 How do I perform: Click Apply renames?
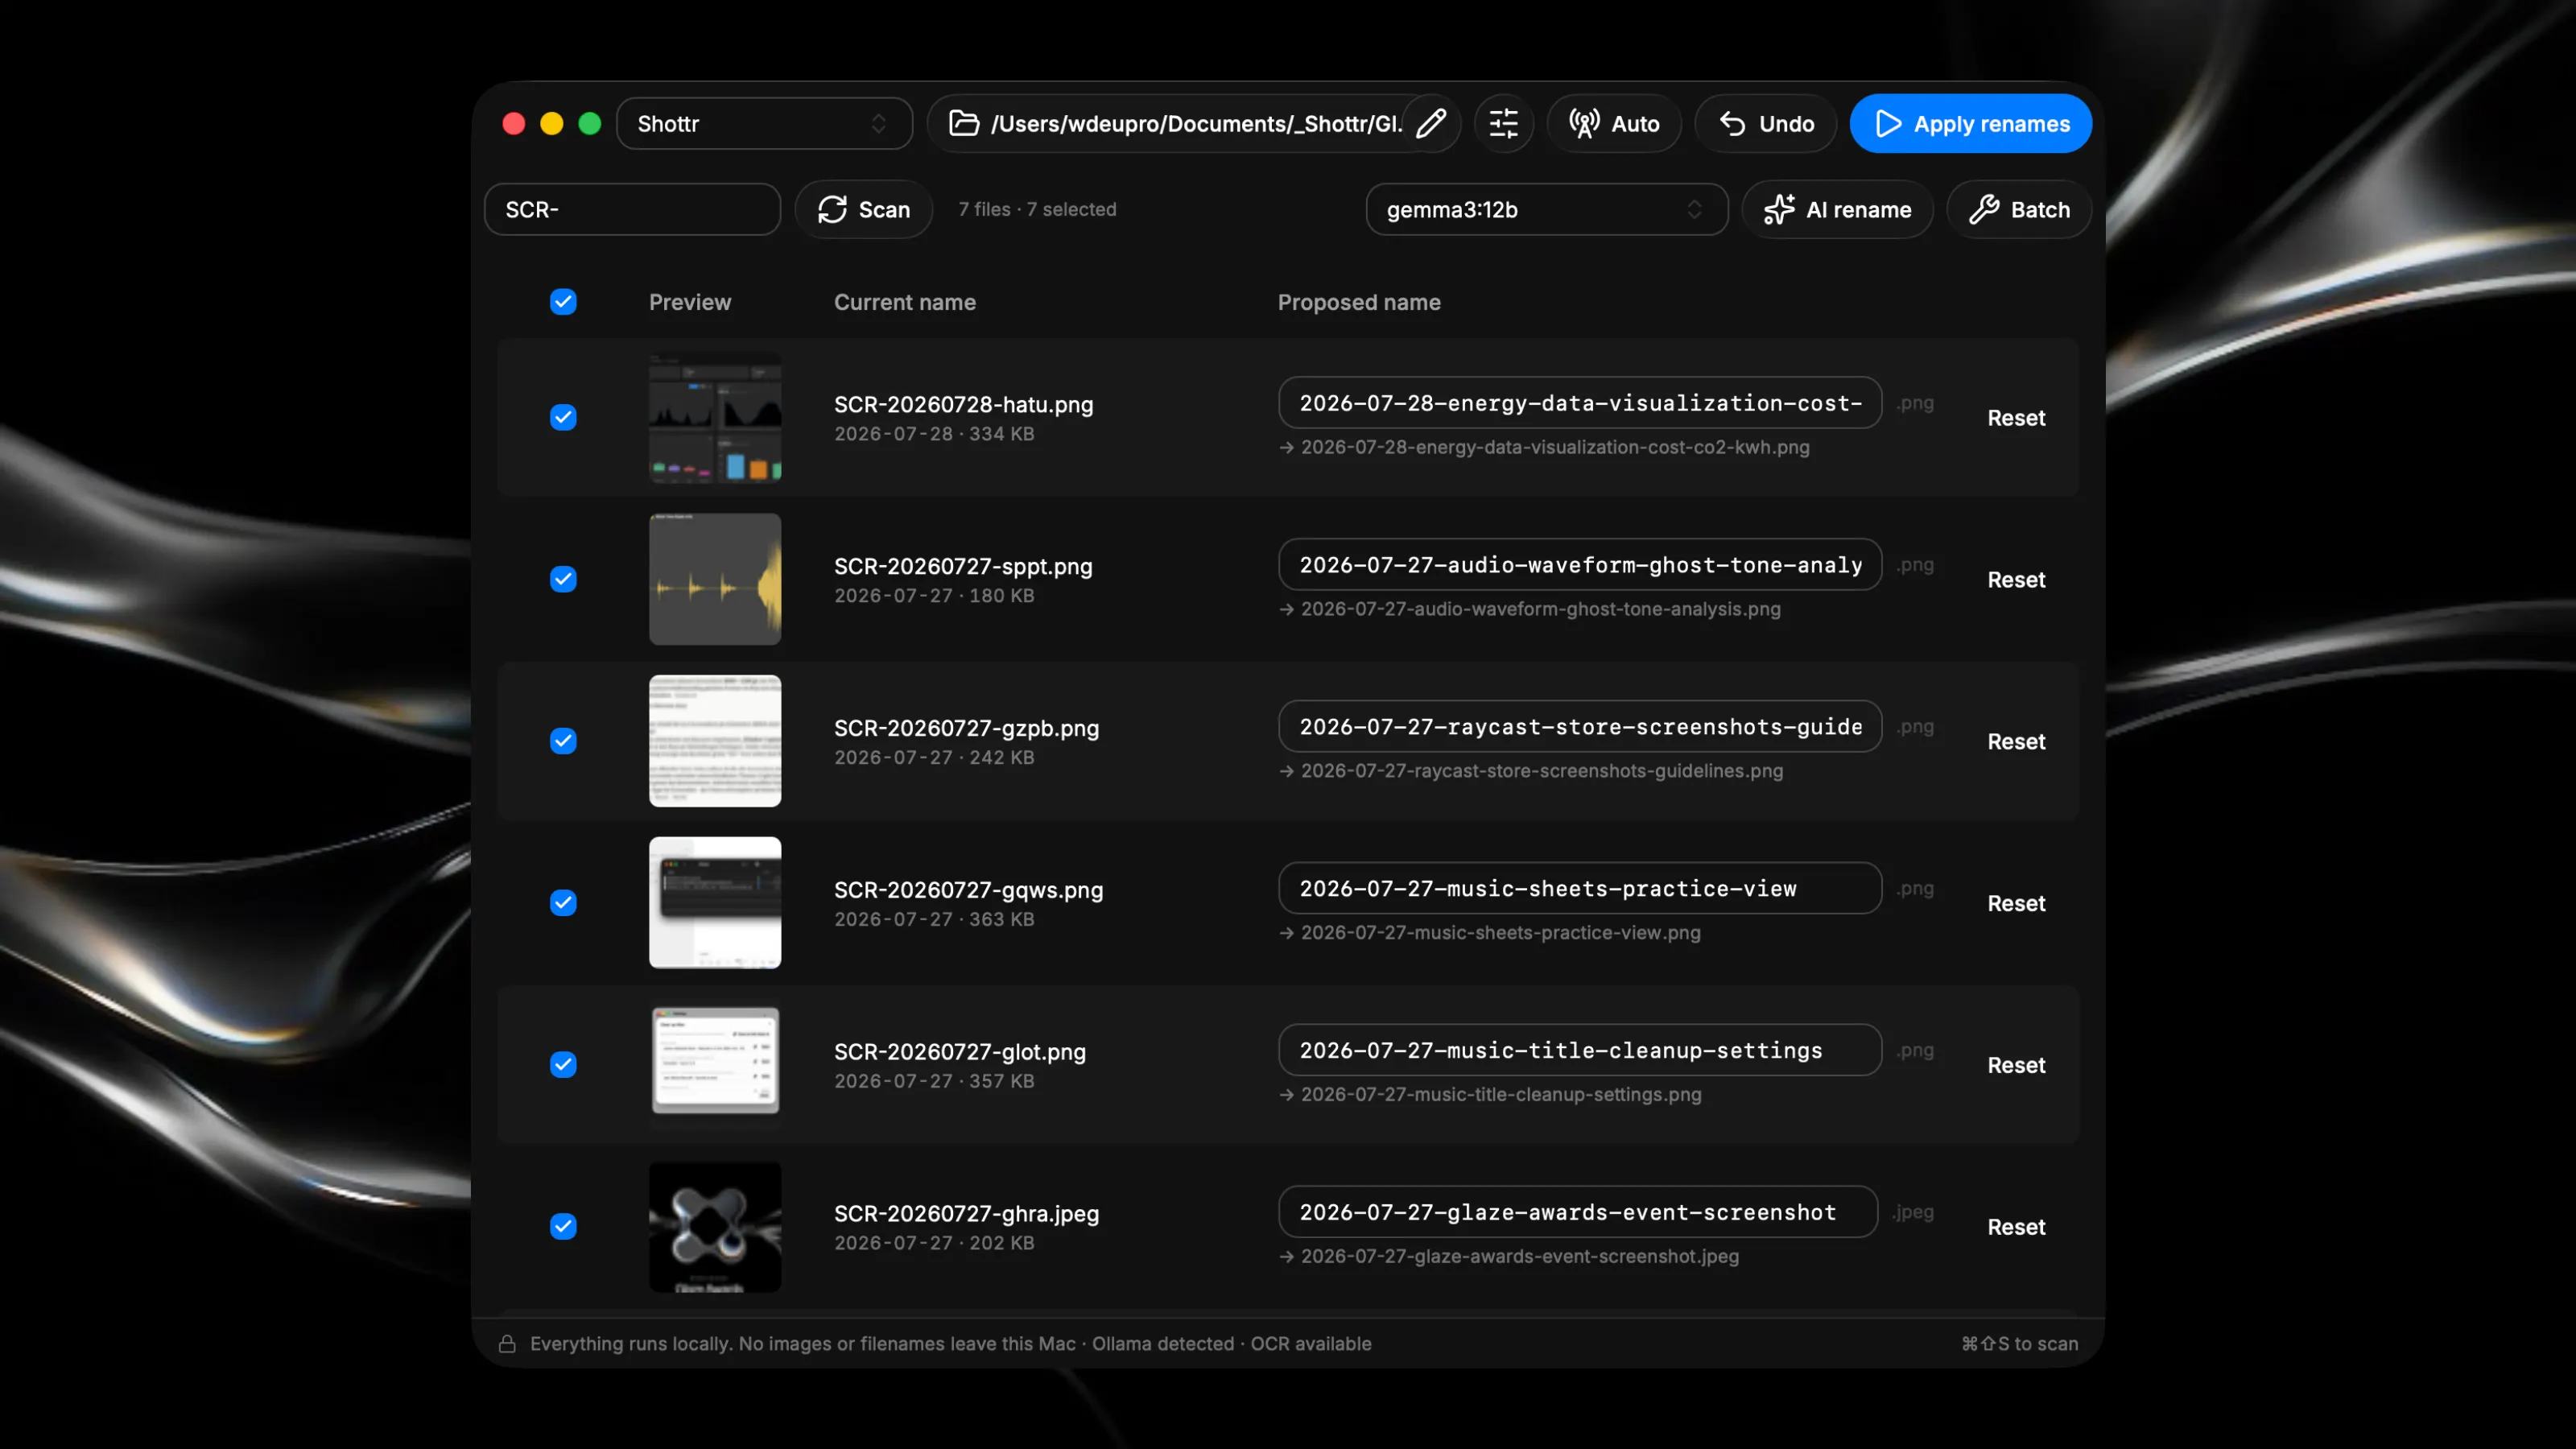click(x=1970, y=124)
